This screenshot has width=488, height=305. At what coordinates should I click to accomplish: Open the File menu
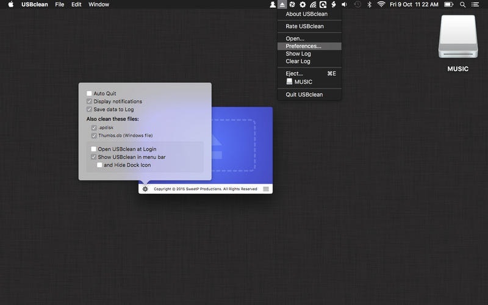point(59,4)
